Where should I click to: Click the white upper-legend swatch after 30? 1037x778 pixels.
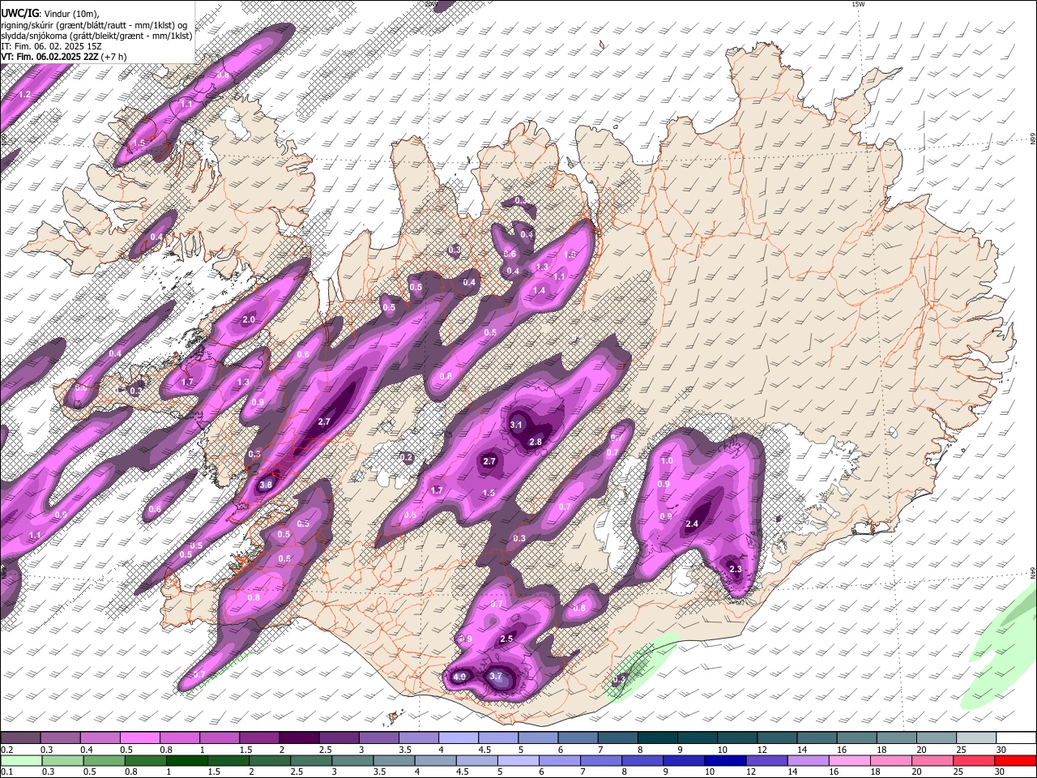point(1016,738)
